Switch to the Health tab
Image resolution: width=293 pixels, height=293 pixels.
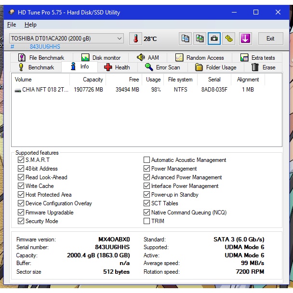[117, 67]
